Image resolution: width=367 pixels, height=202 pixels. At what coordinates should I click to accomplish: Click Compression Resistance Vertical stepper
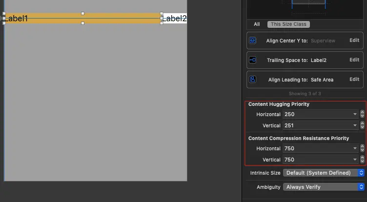point(362,160)
